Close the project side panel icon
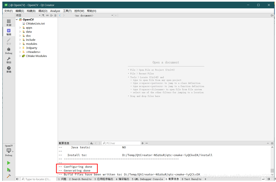The height and width of the screenshot is (182, 276). [55, 15]
